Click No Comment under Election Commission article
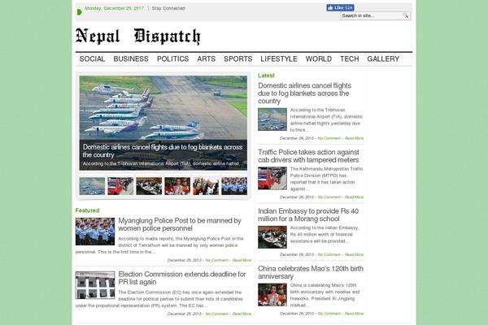This screenshot has width=488, height=325. pos(216,314)
